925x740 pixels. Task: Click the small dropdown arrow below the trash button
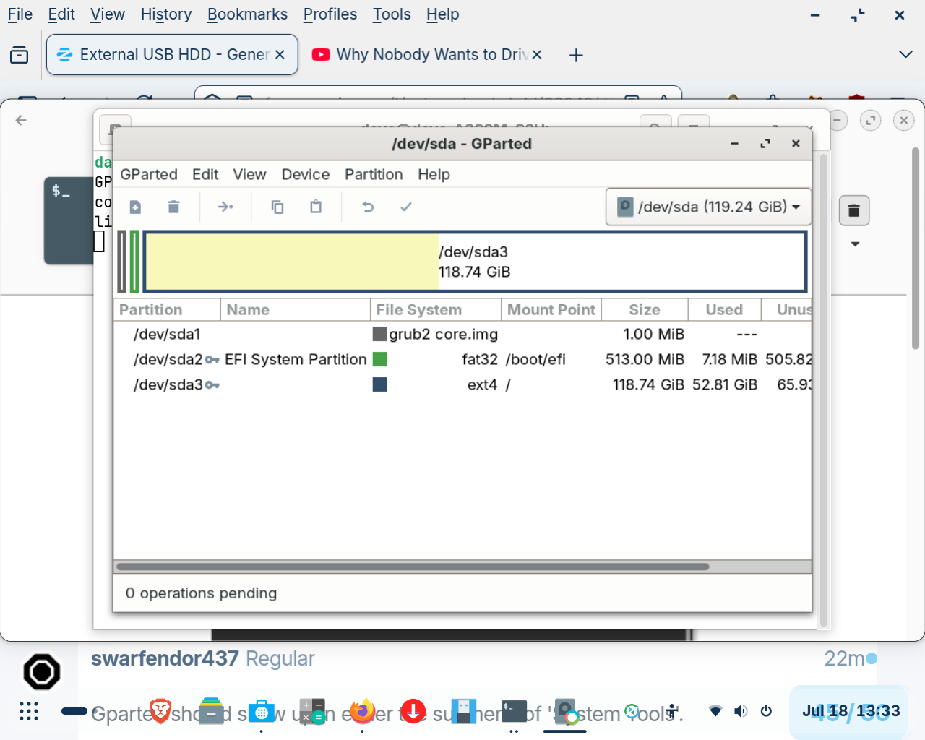tap(855, 244)
